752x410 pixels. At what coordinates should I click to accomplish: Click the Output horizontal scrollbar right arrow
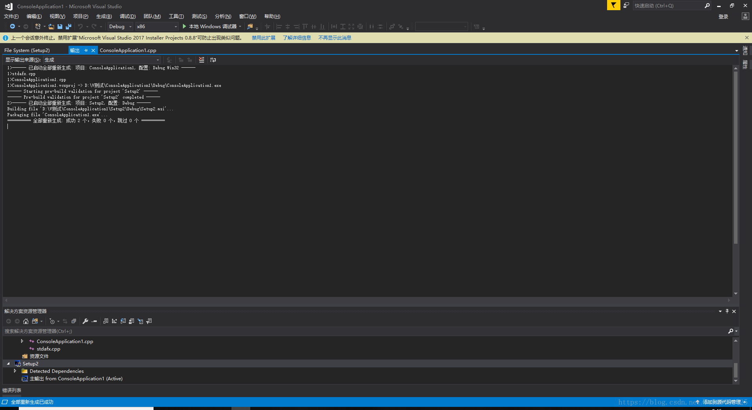[x=729, y=300]
